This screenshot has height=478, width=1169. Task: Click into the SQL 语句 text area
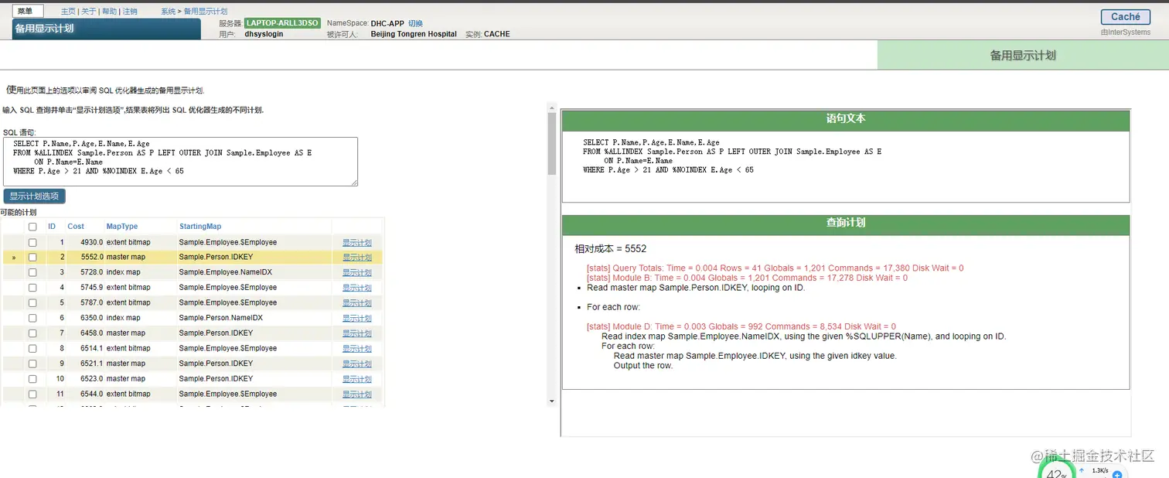tap(180, 162)
